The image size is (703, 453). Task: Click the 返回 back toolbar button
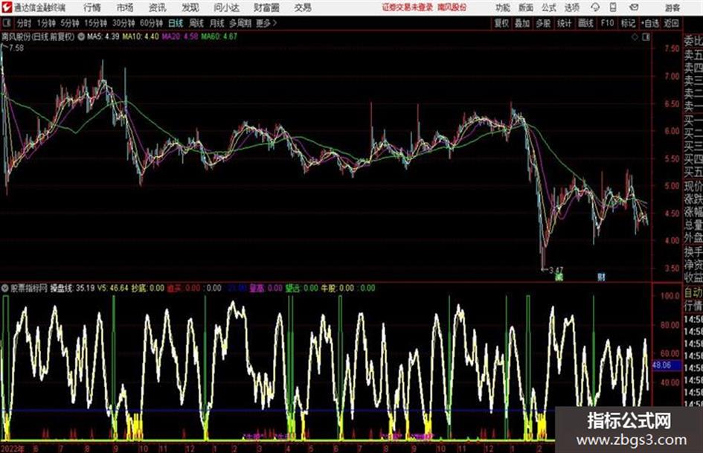[x=671, y=23]
